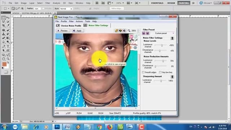The height and width of the screenshot is (130, 231).
Task: Click the foreground color swatch
Action: (x=4, y=64)
